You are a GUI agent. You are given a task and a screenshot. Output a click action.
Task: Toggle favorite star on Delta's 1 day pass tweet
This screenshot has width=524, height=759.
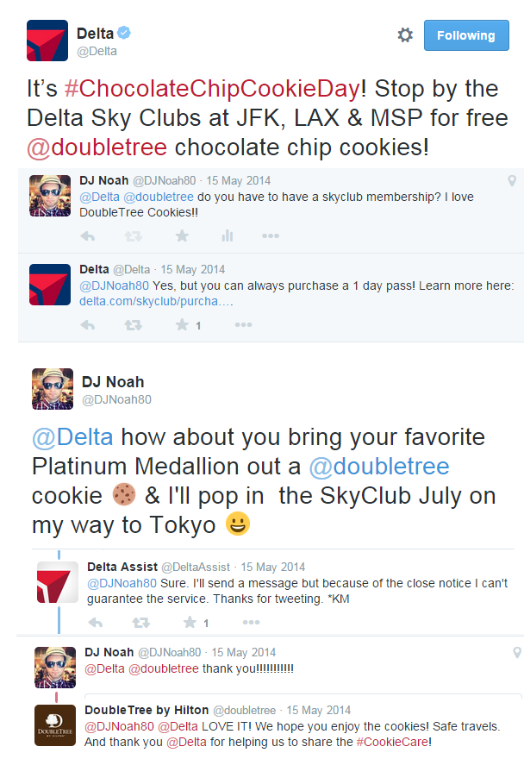pyautogui.click(x=182, y=325)
